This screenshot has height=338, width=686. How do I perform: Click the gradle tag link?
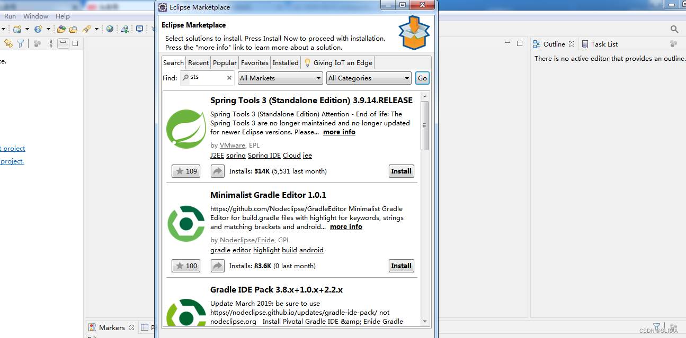220,250
